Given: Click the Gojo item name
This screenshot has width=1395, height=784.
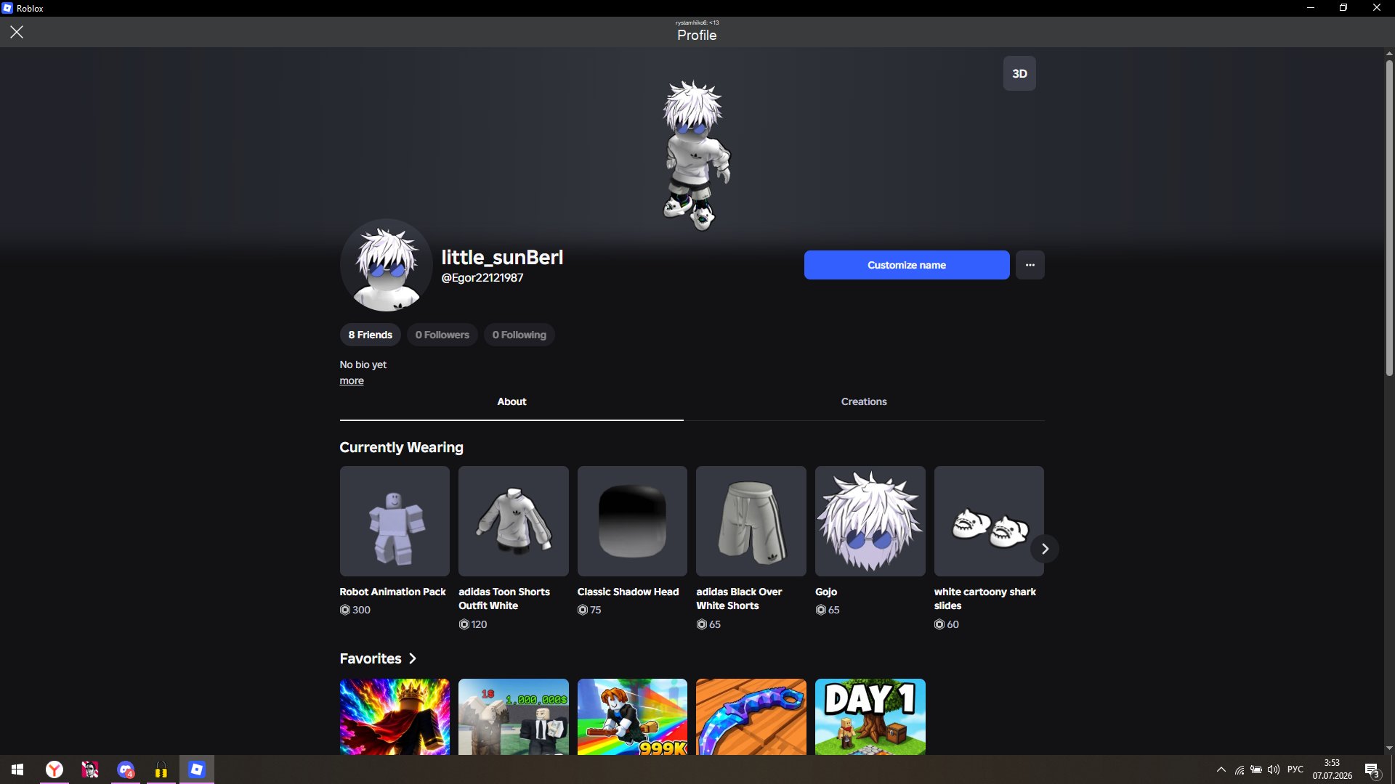Looking at the screenshot, I should pyautogui.click(x=826, y=592).
